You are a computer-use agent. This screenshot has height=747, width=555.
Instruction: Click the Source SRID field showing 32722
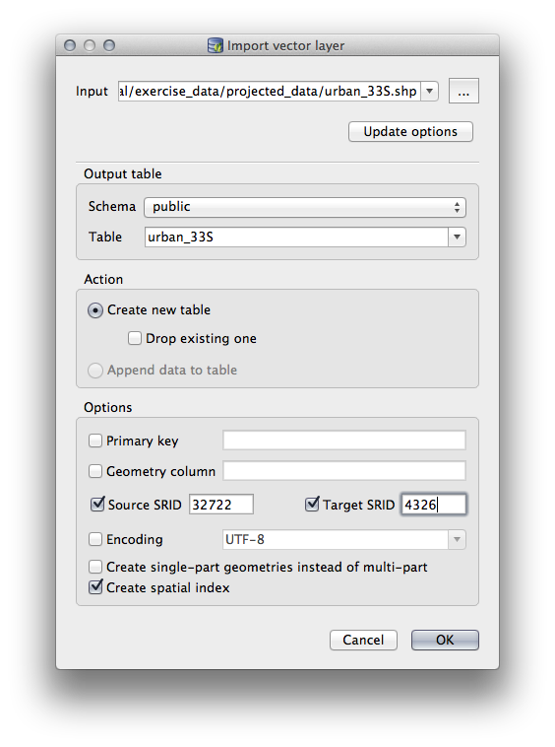221,505
